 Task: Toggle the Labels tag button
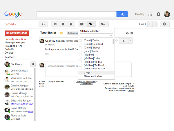92,24
